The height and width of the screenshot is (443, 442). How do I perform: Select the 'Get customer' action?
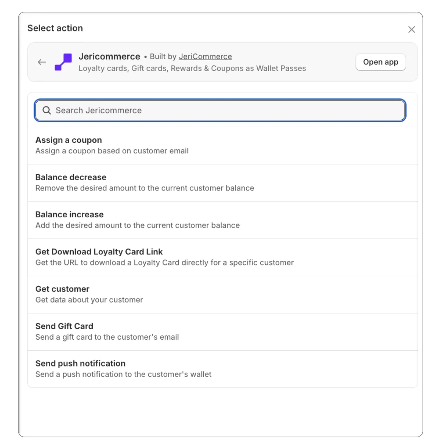(x=62, y=289)
